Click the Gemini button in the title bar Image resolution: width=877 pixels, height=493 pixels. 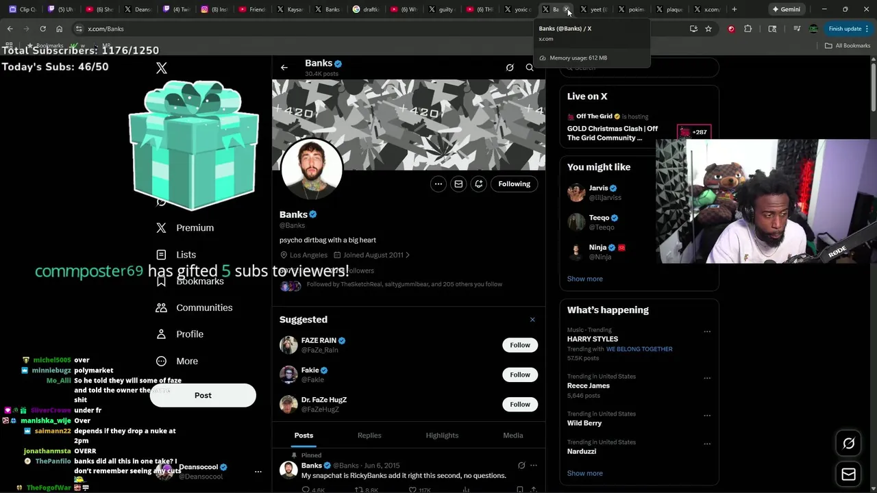786,9
